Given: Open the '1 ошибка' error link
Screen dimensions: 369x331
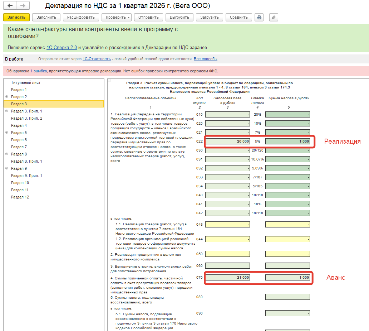Looking at the screenshot, I should 39,71.
